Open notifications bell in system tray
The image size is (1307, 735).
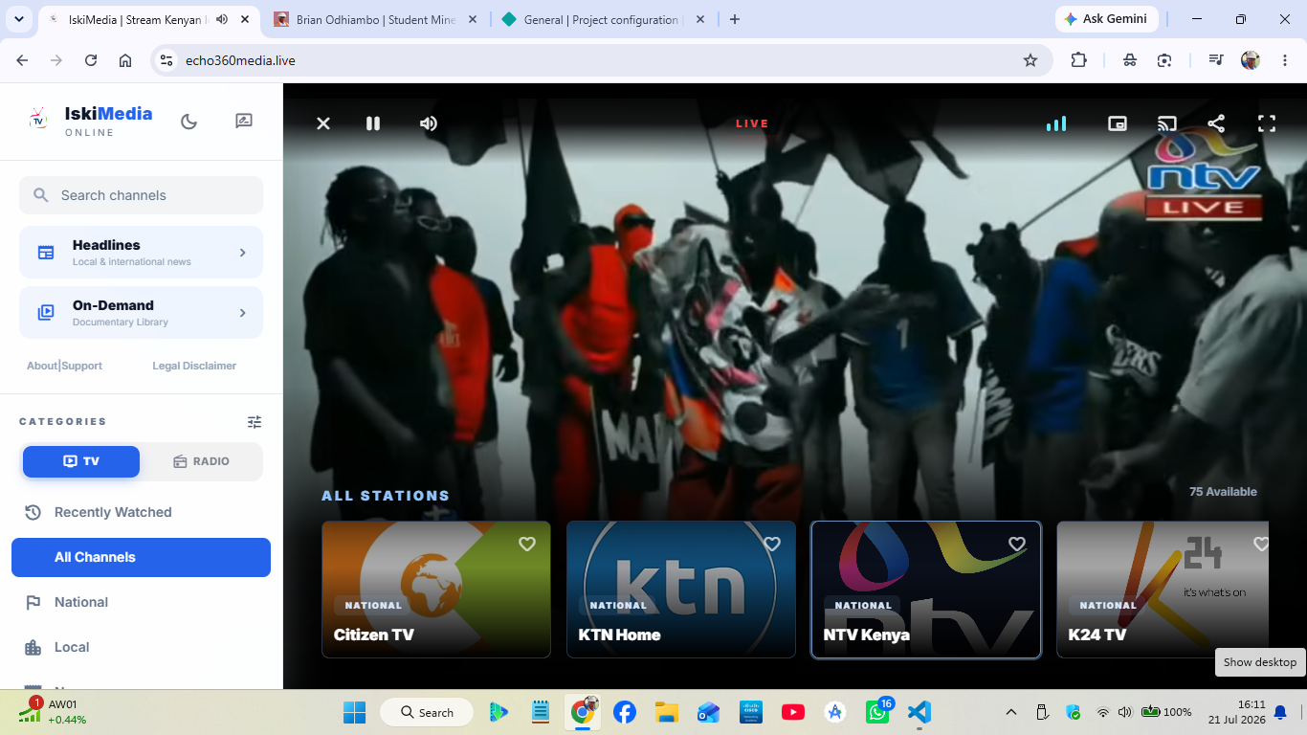click(1280, 712)
